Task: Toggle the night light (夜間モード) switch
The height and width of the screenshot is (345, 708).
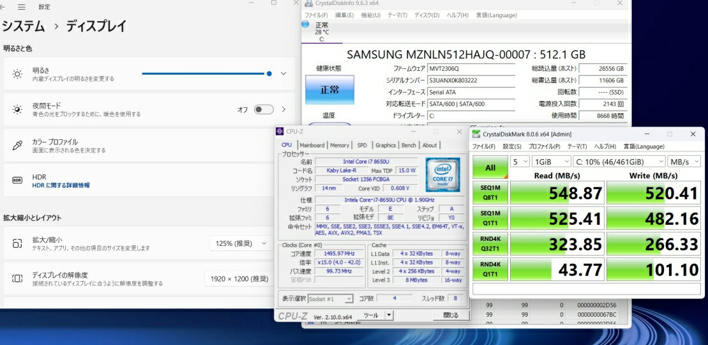Action: (x=263, y=109)
